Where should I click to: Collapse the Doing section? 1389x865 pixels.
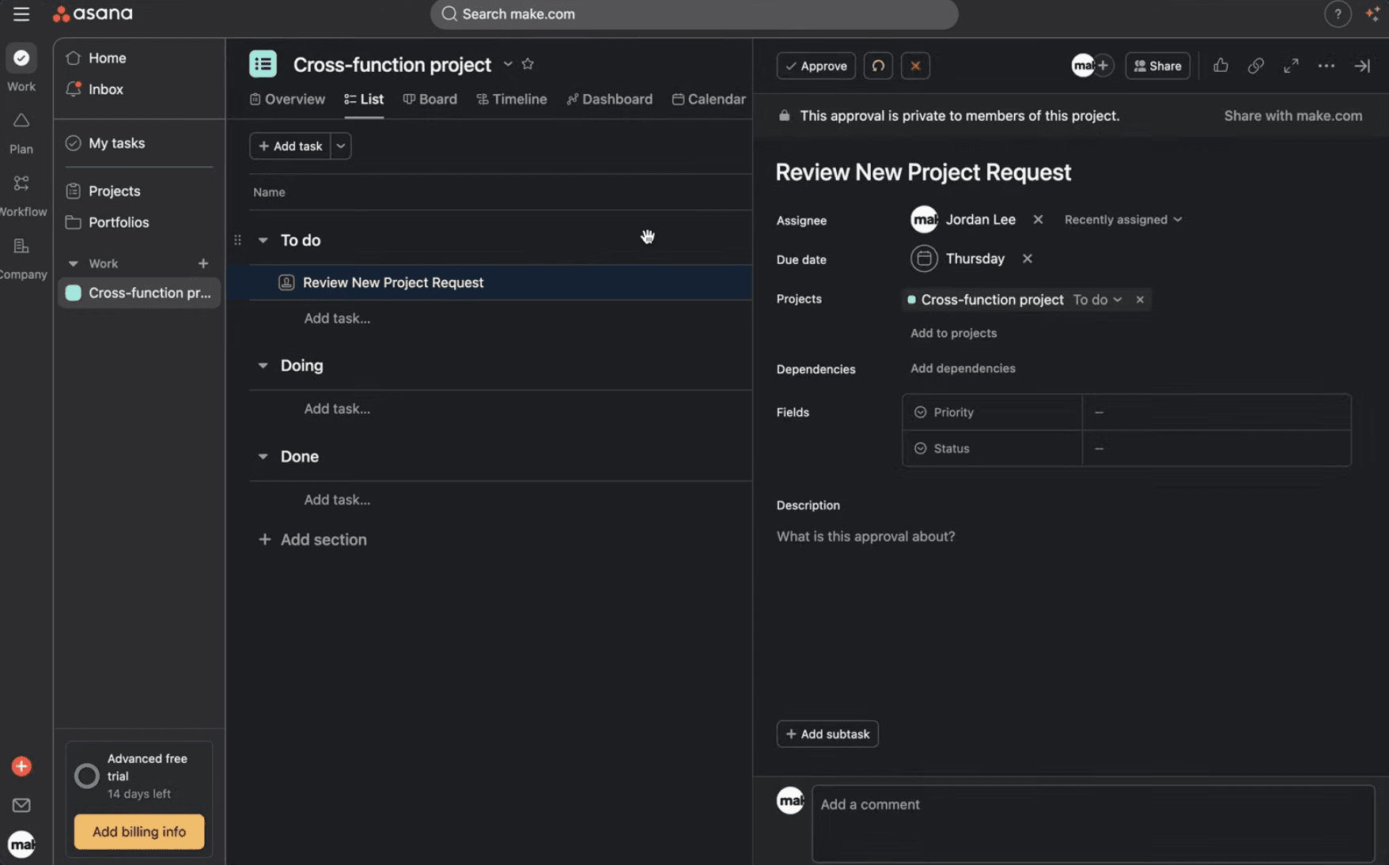263,365
